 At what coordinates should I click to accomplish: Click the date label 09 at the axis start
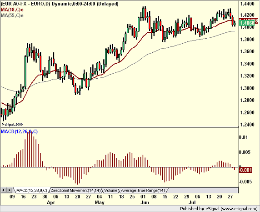click(12, 197)
